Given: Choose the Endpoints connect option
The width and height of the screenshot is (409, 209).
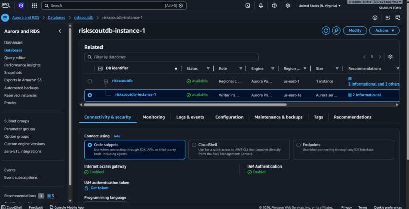Looking at the screenshot, I should [343, 150].
